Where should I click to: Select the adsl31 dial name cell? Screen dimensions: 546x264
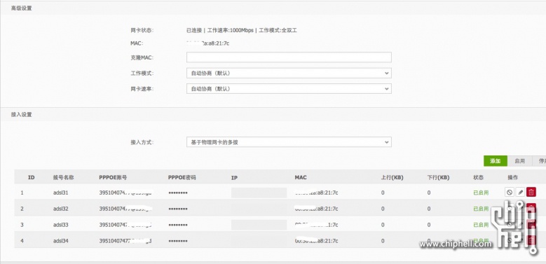(x=60, y=193)
